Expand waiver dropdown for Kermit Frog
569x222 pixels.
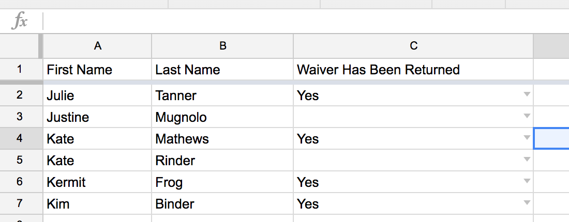tap(527, 181)
